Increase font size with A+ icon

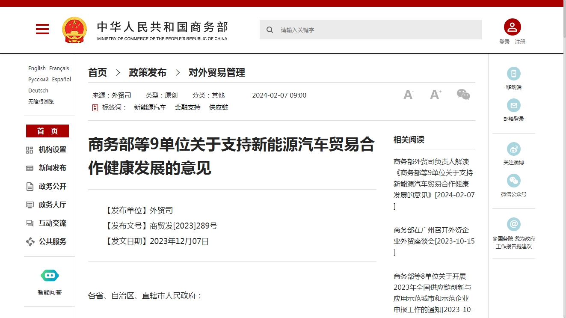(x=436, y=95)
